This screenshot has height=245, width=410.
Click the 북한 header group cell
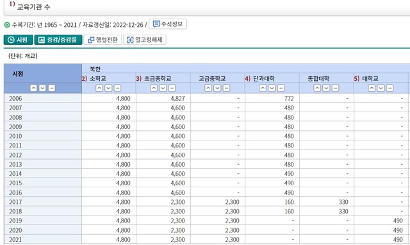(246, 69)
